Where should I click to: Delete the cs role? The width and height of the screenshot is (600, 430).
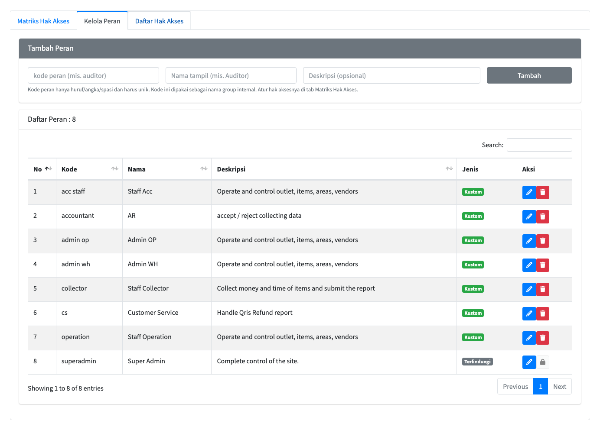tap(543, 314)
